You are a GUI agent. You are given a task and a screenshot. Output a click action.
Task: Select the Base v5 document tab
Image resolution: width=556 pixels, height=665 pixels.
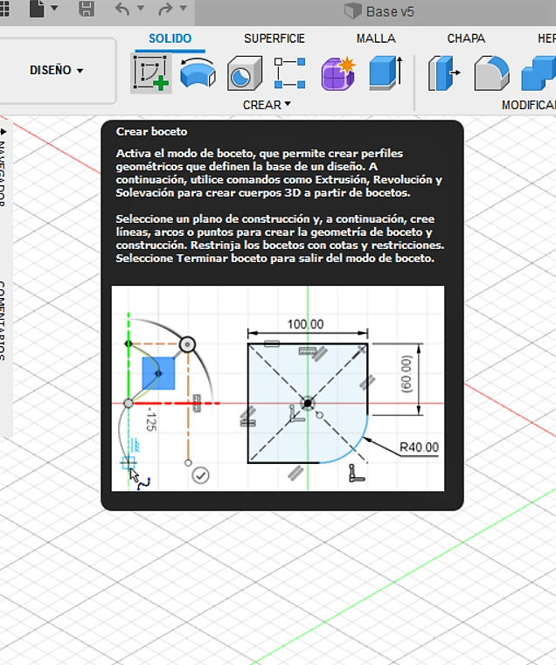tap(379, 11)
